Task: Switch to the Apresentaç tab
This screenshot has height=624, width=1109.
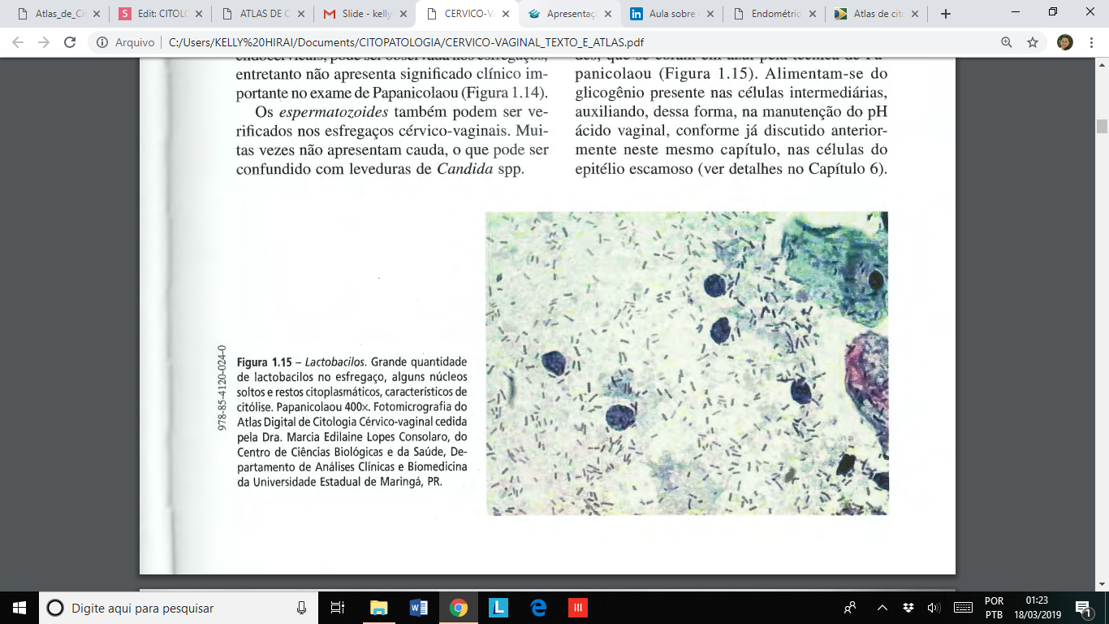Action: tap(567, 14)
